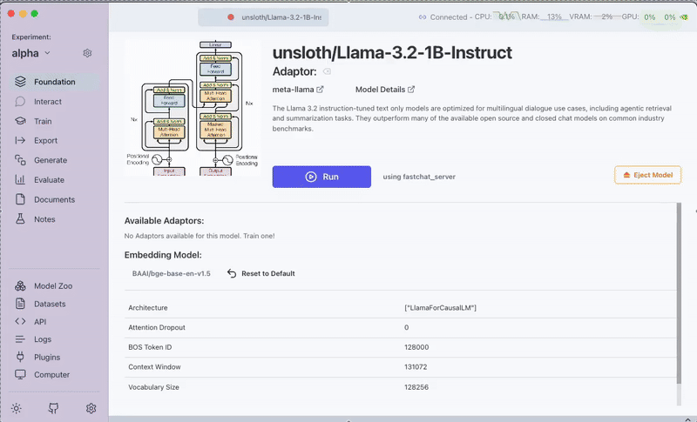
Task: Open the Interact chat section
Action: click(47, 102)
